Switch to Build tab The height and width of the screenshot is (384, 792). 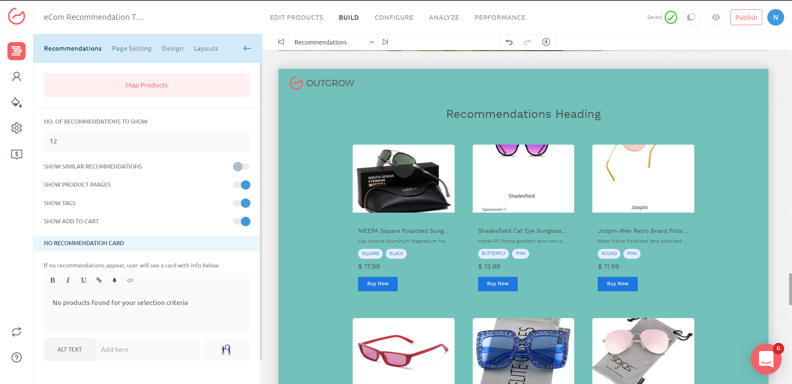(349, 17)
